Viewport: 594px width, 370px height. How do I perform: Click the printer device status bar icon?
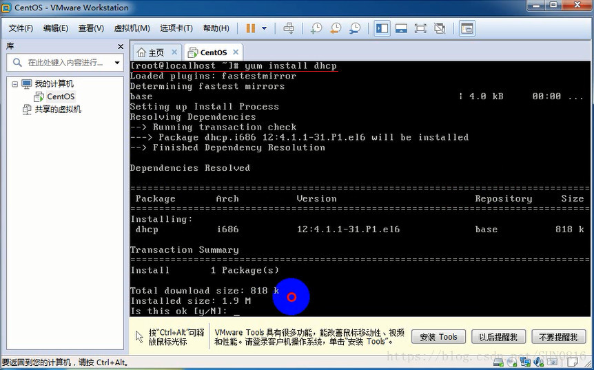coord(552,362)
